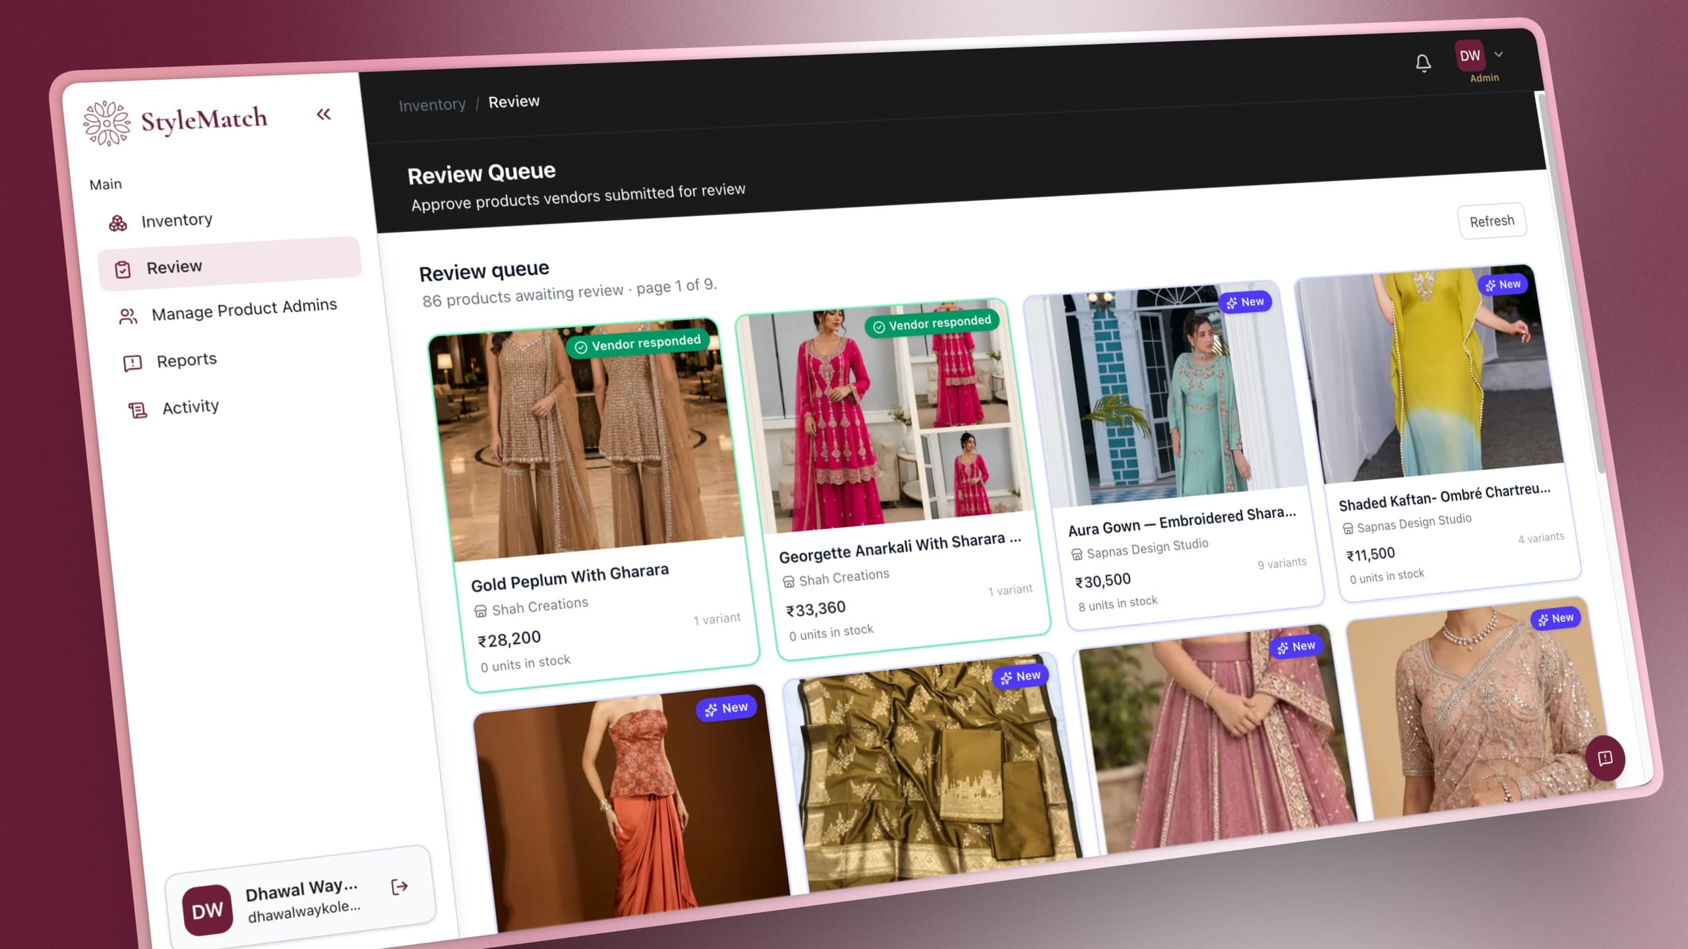Click the Inventory breadcrumb link
The image size is (1688, 949).
pos(432,105)
